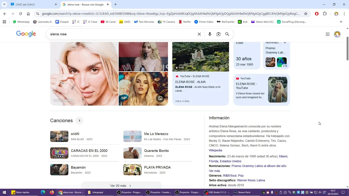Clear the search box with the X icon
Screen dimensions: 349x196
[199, 34]
